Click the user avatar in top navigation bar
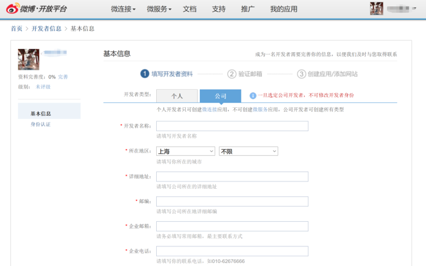The height and width of the screenshot is (266, 426). [x=376, y=9]
